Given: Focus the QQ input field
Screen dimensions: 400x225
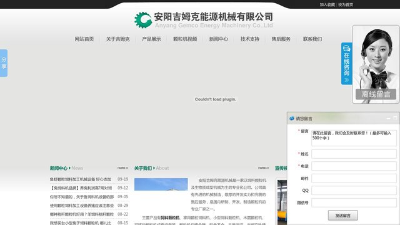Looking at the screenshot, I should (x=354, y=191).
